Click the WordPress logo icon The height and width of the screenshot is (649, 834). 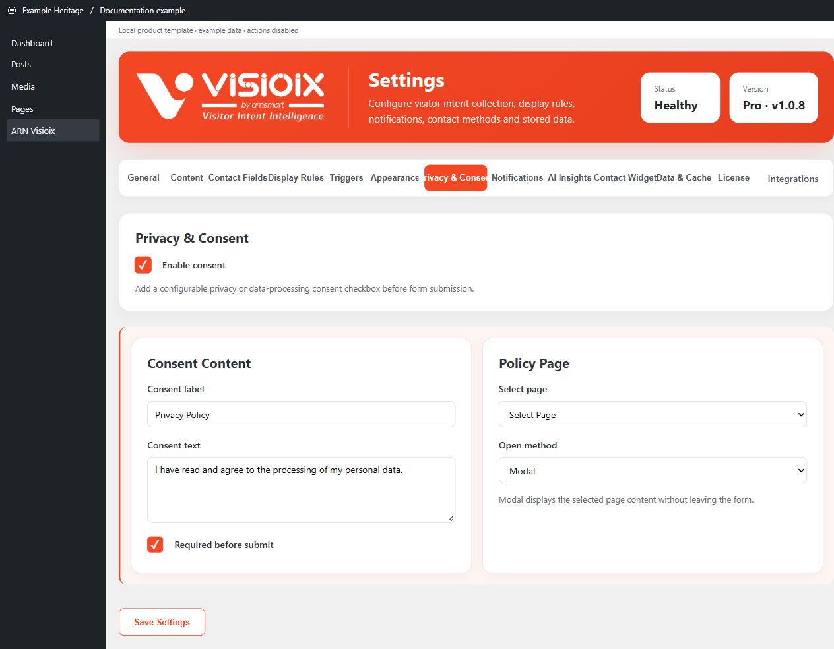click(11, 11)
